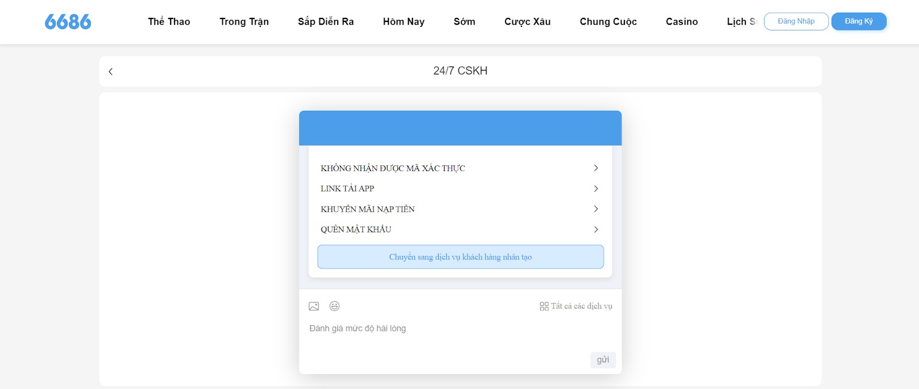
Task: Select the Chung Cuộc menu entry
Action: pos(608,22)
